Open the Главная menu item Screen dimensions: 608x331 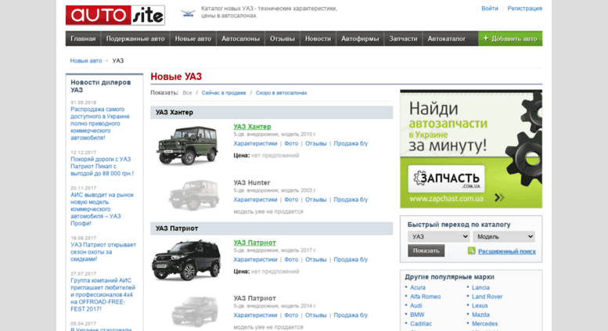83,39
